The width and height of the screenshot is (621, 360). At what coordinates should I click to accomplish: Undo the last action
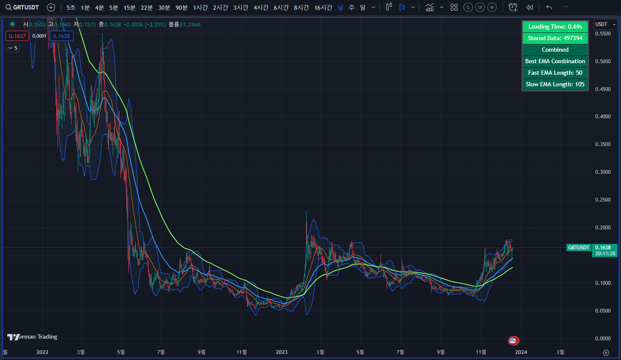[549, 7]
